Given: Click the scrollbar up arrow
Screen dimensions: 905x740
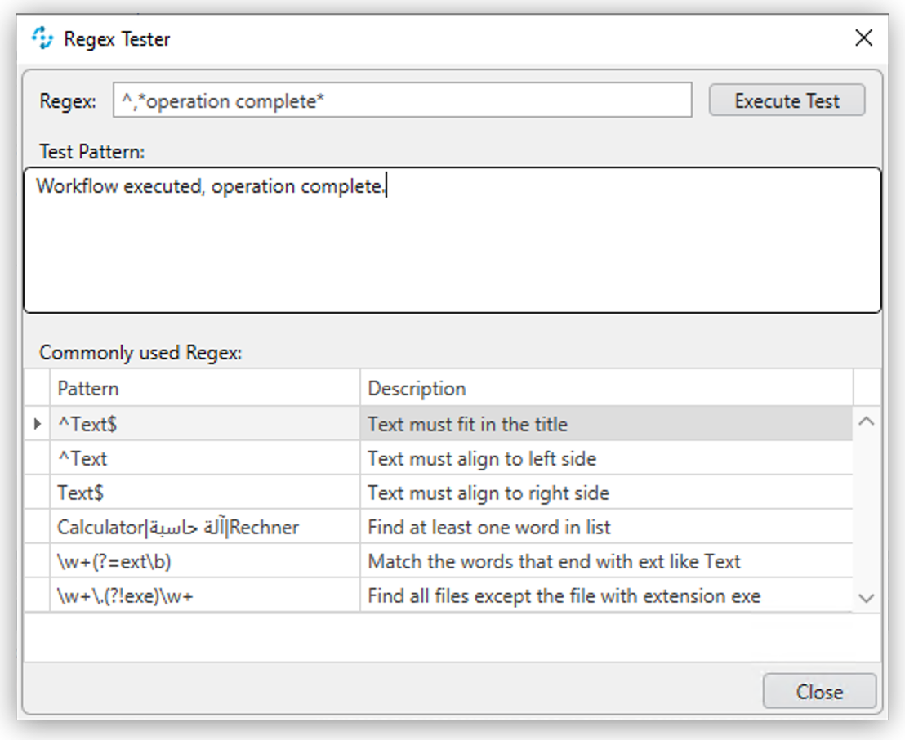Looking at the screenshot, I should coord(867,423).
